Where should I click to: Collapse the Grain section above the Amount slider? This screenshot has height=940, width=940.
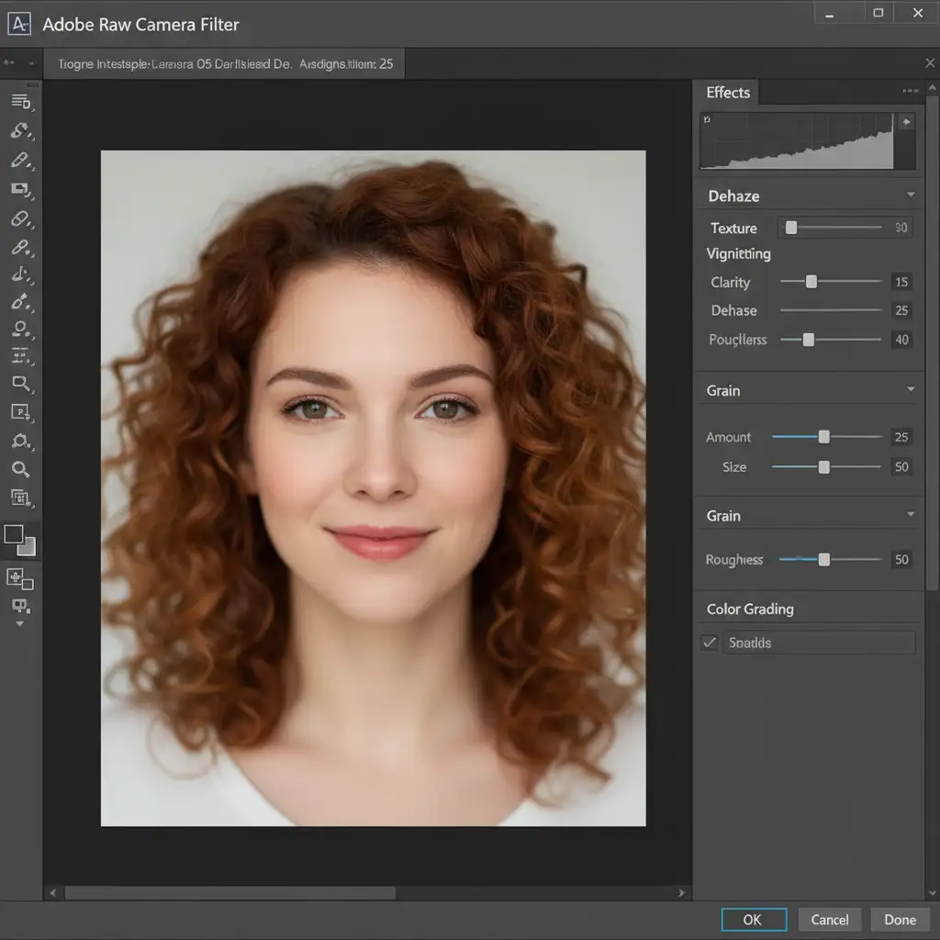point(910,390)
